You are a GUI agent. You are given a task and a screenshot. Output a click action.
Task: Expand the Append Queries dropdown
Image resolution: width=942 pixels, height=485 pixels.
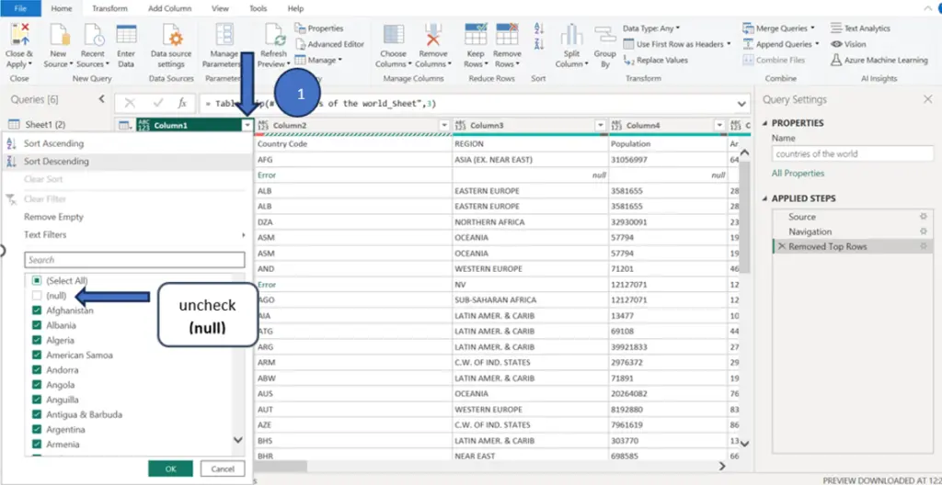816,44
